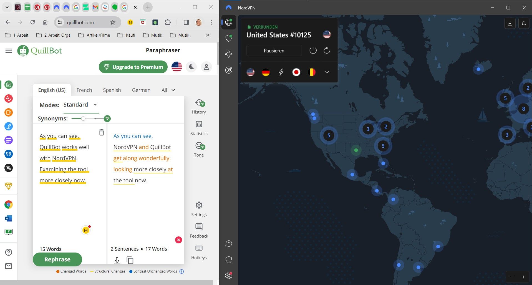The height and width of the screenshot is (285, 532).
Task: Open a new browser tab
Action: tap(148, 7)
